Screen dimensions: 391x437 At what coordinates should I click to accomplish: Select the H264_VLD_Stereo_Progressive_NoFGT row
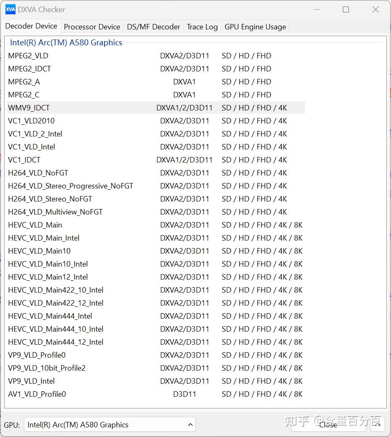156,186
